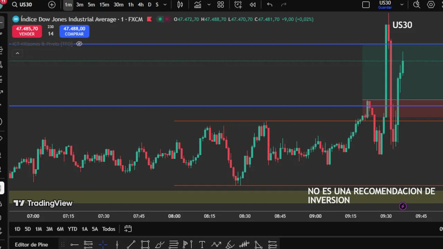Open quick search magnifier icon

(417, 4)
